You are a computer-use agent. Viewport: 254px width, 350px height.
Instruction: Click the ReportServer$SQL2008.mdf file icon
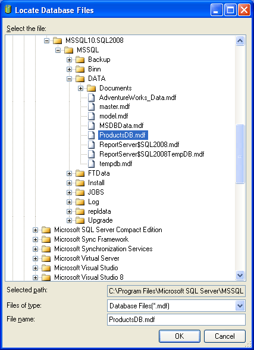click(x=91, y=145)
